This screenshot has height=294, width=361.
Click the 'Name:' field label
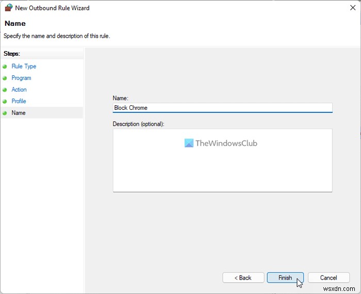coord(120,98)
